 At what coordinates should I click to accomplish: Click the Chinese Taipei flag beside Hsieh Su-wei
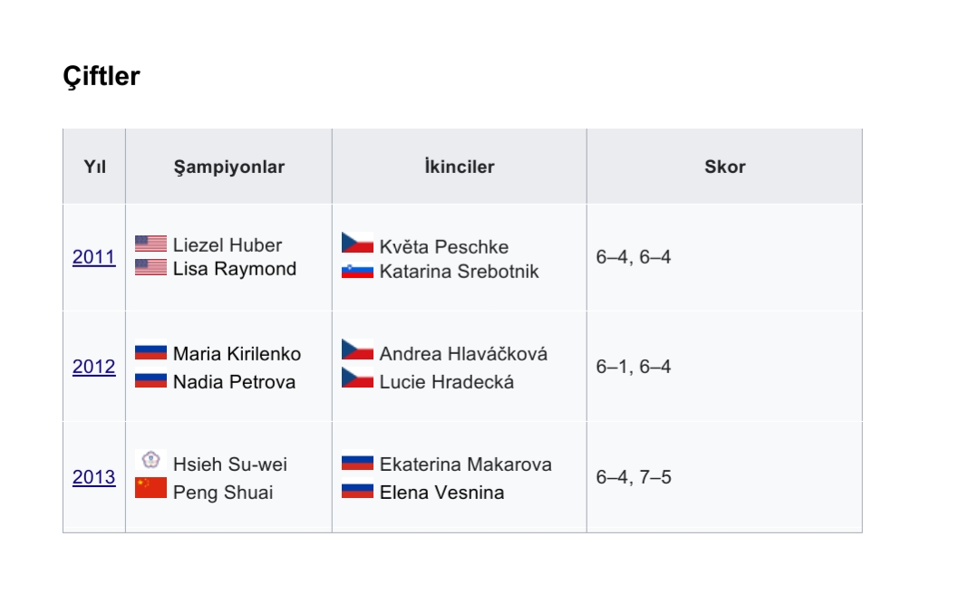point(151,460)
